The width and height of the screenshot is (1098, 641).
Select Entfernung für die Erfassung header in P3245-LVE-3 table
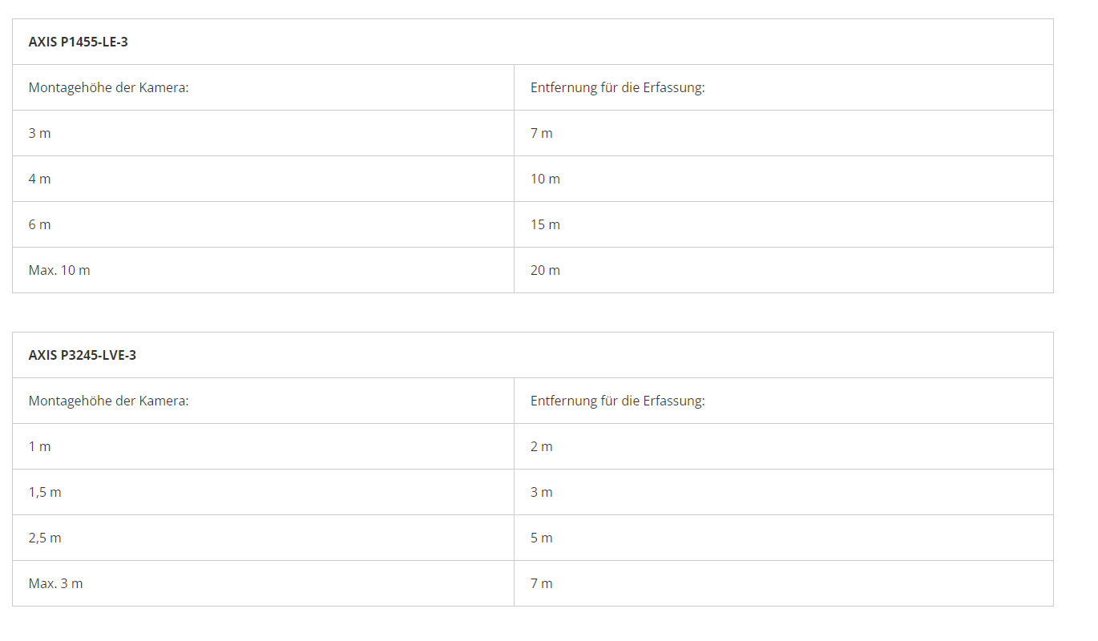[x=617, y=401]
